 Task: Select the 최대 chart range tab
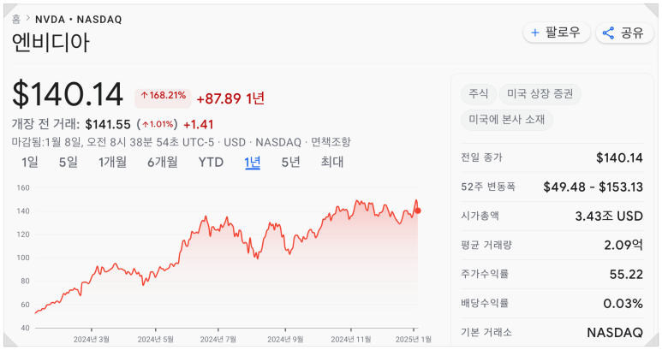[331, 162]
